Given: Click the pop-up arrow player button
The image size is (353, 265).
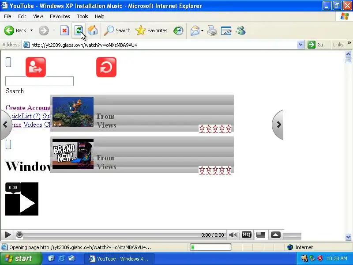Looking at the screenshot, I should click(275, 235).
